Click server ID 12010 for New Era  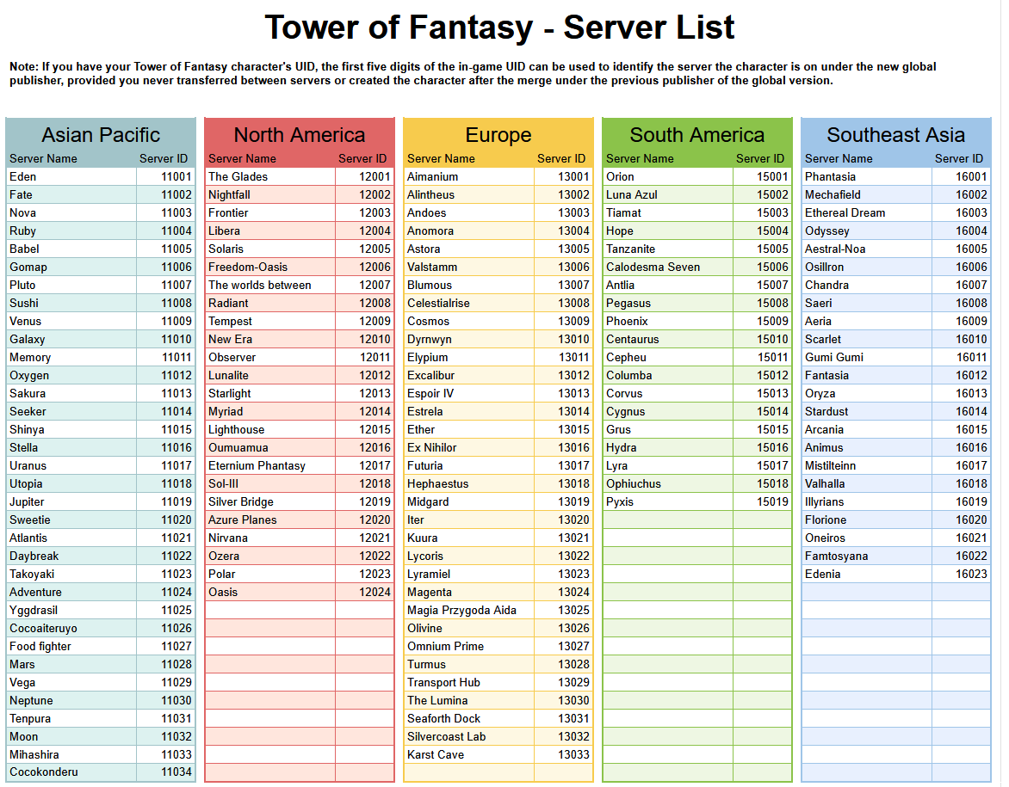pos(375,339)
